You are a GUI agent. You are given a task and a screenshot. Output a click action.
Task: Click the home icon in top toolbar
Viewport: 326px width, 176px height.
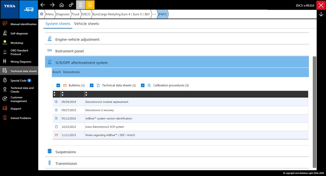click(61, 5)
